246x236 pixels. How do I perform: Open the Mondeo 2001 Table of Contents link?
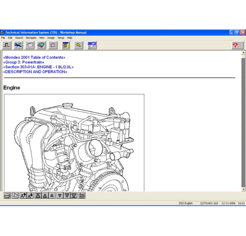click(x=34, y=58)
